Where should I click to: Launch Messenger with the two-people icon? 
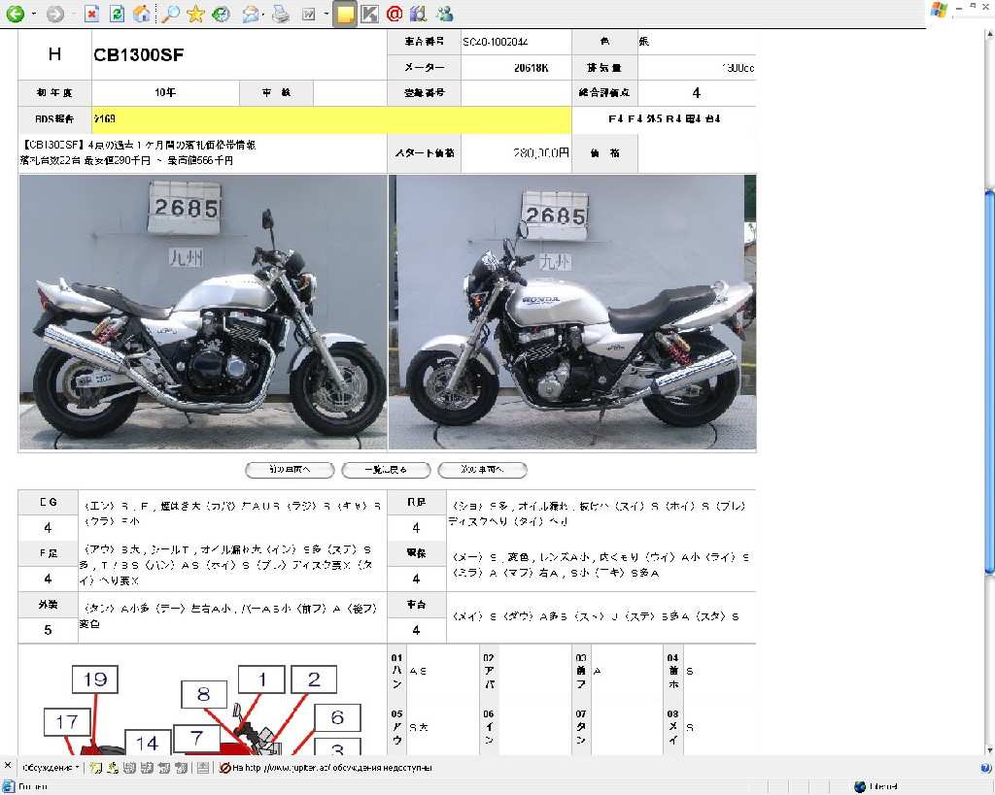(444, 14)
